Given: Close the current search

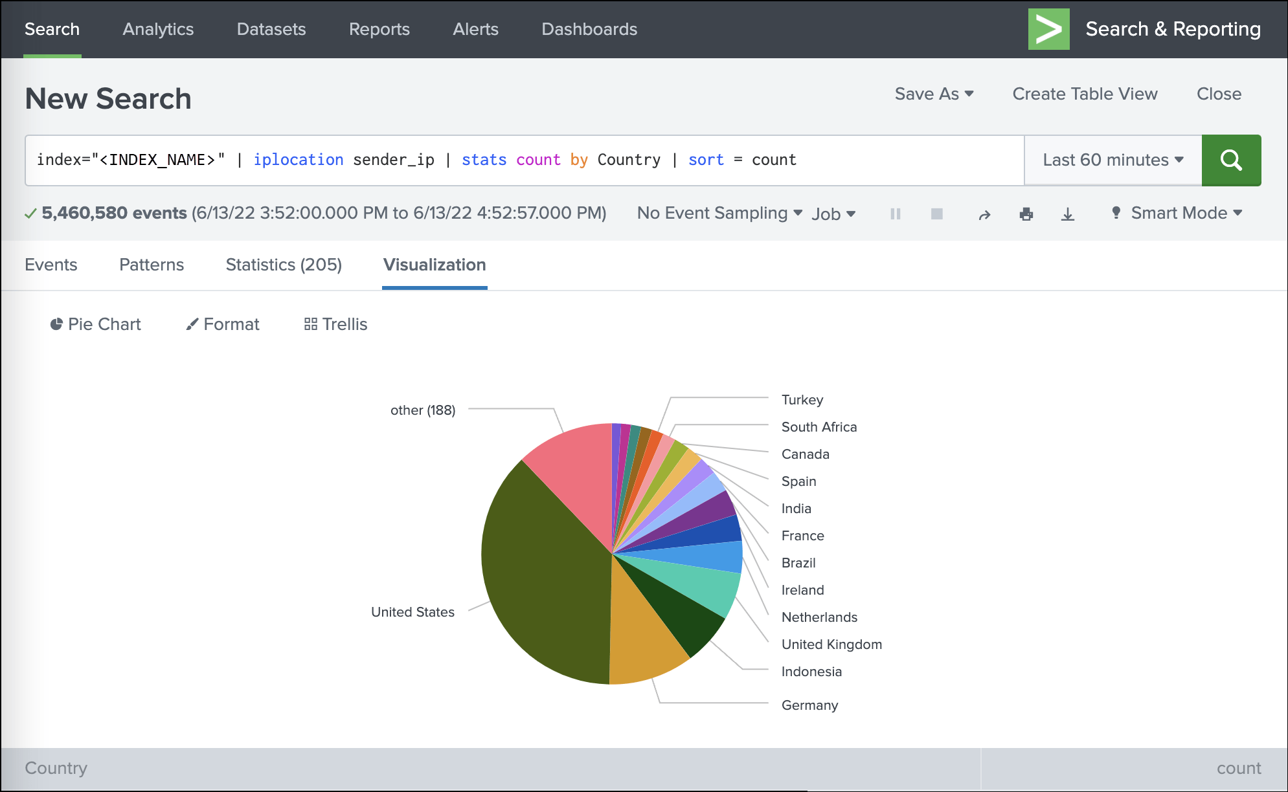Looking at the screenshot, I should click(1219, 94).
